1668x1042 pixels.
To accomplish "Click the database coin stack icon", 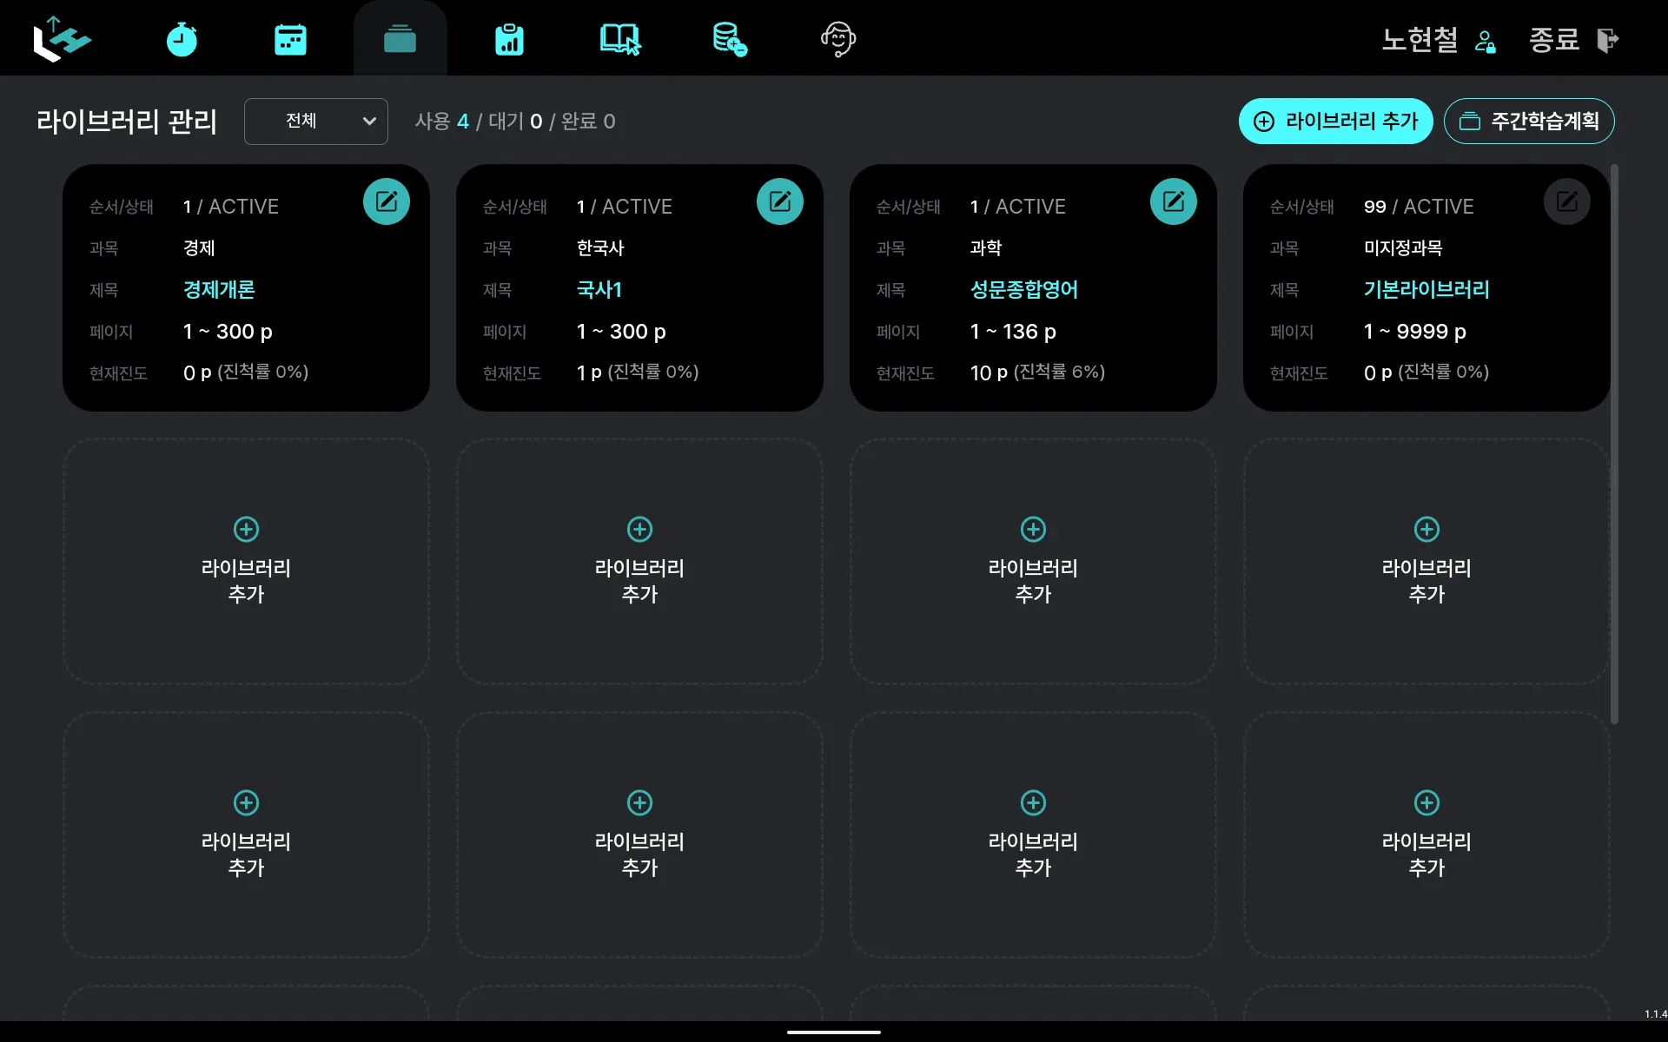I will click(729, 39).
